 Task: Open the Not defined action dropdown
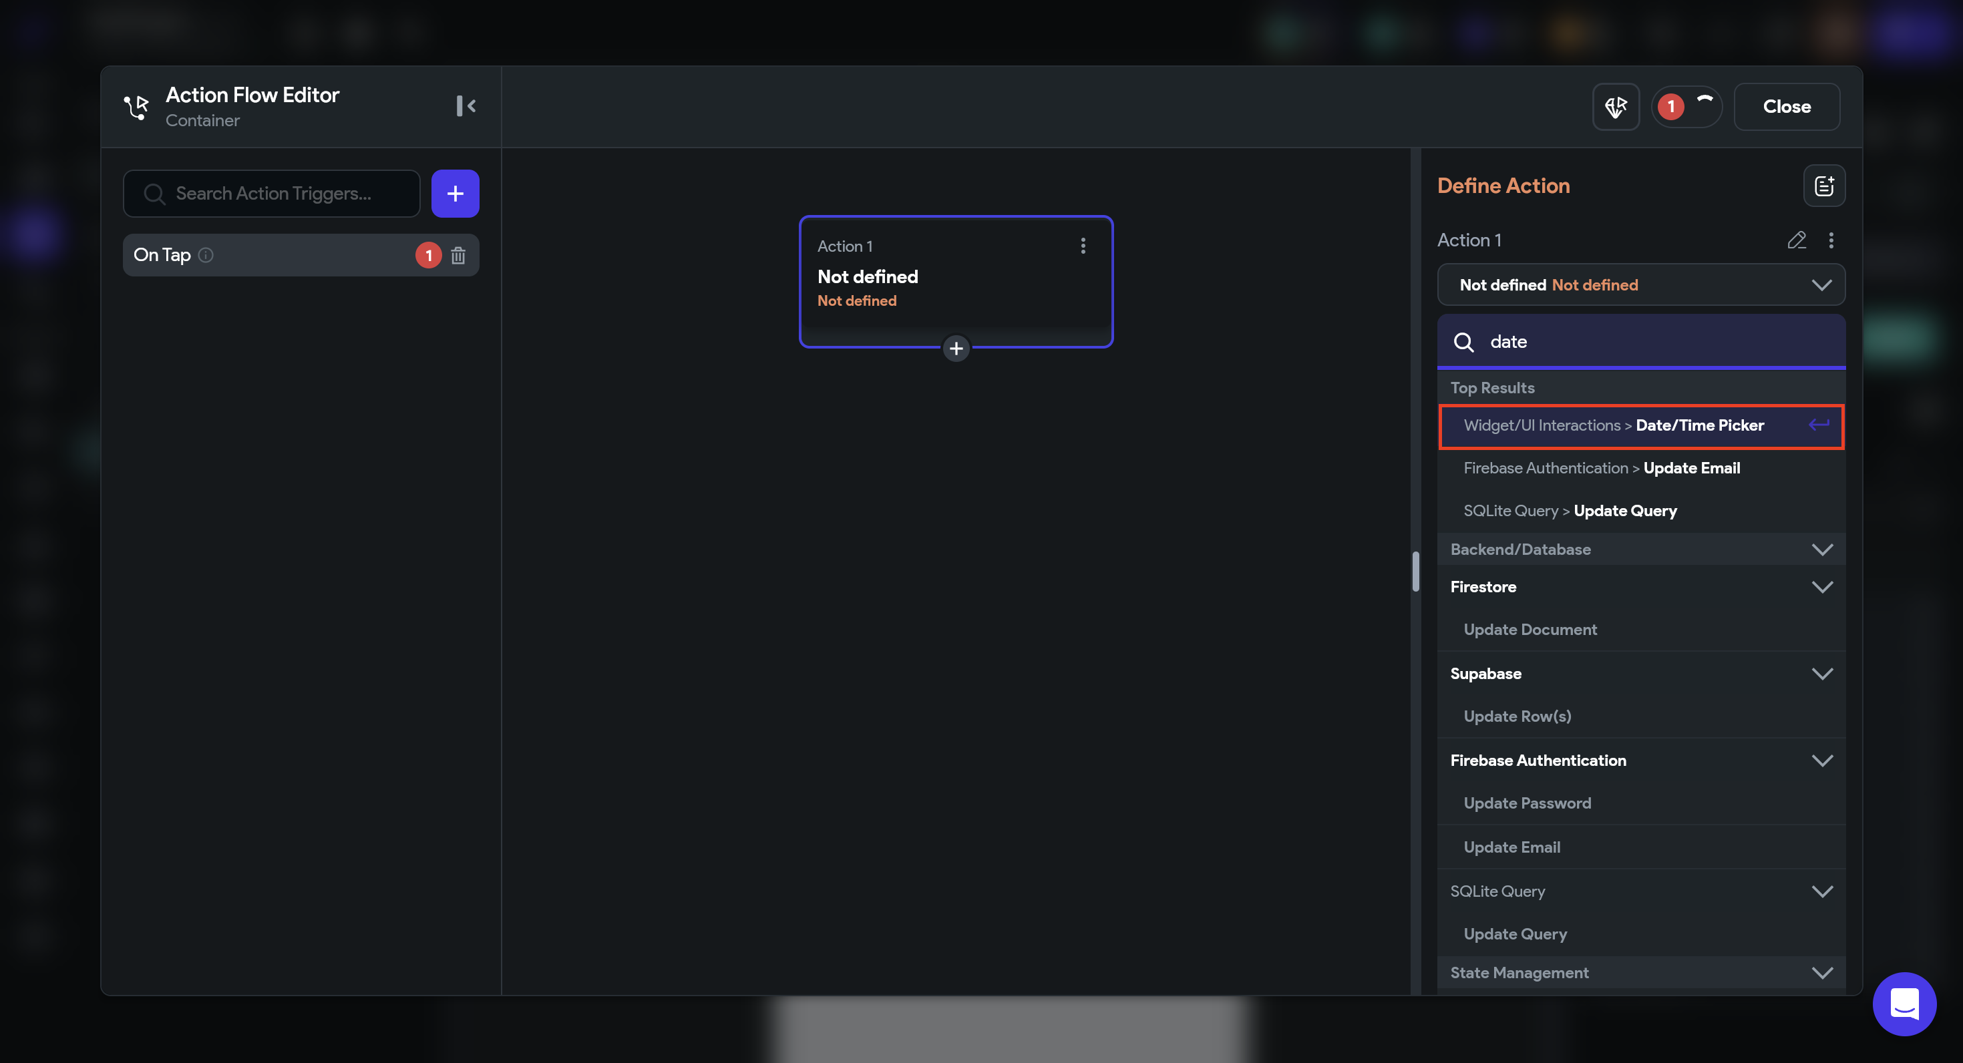coord(1640,285)
